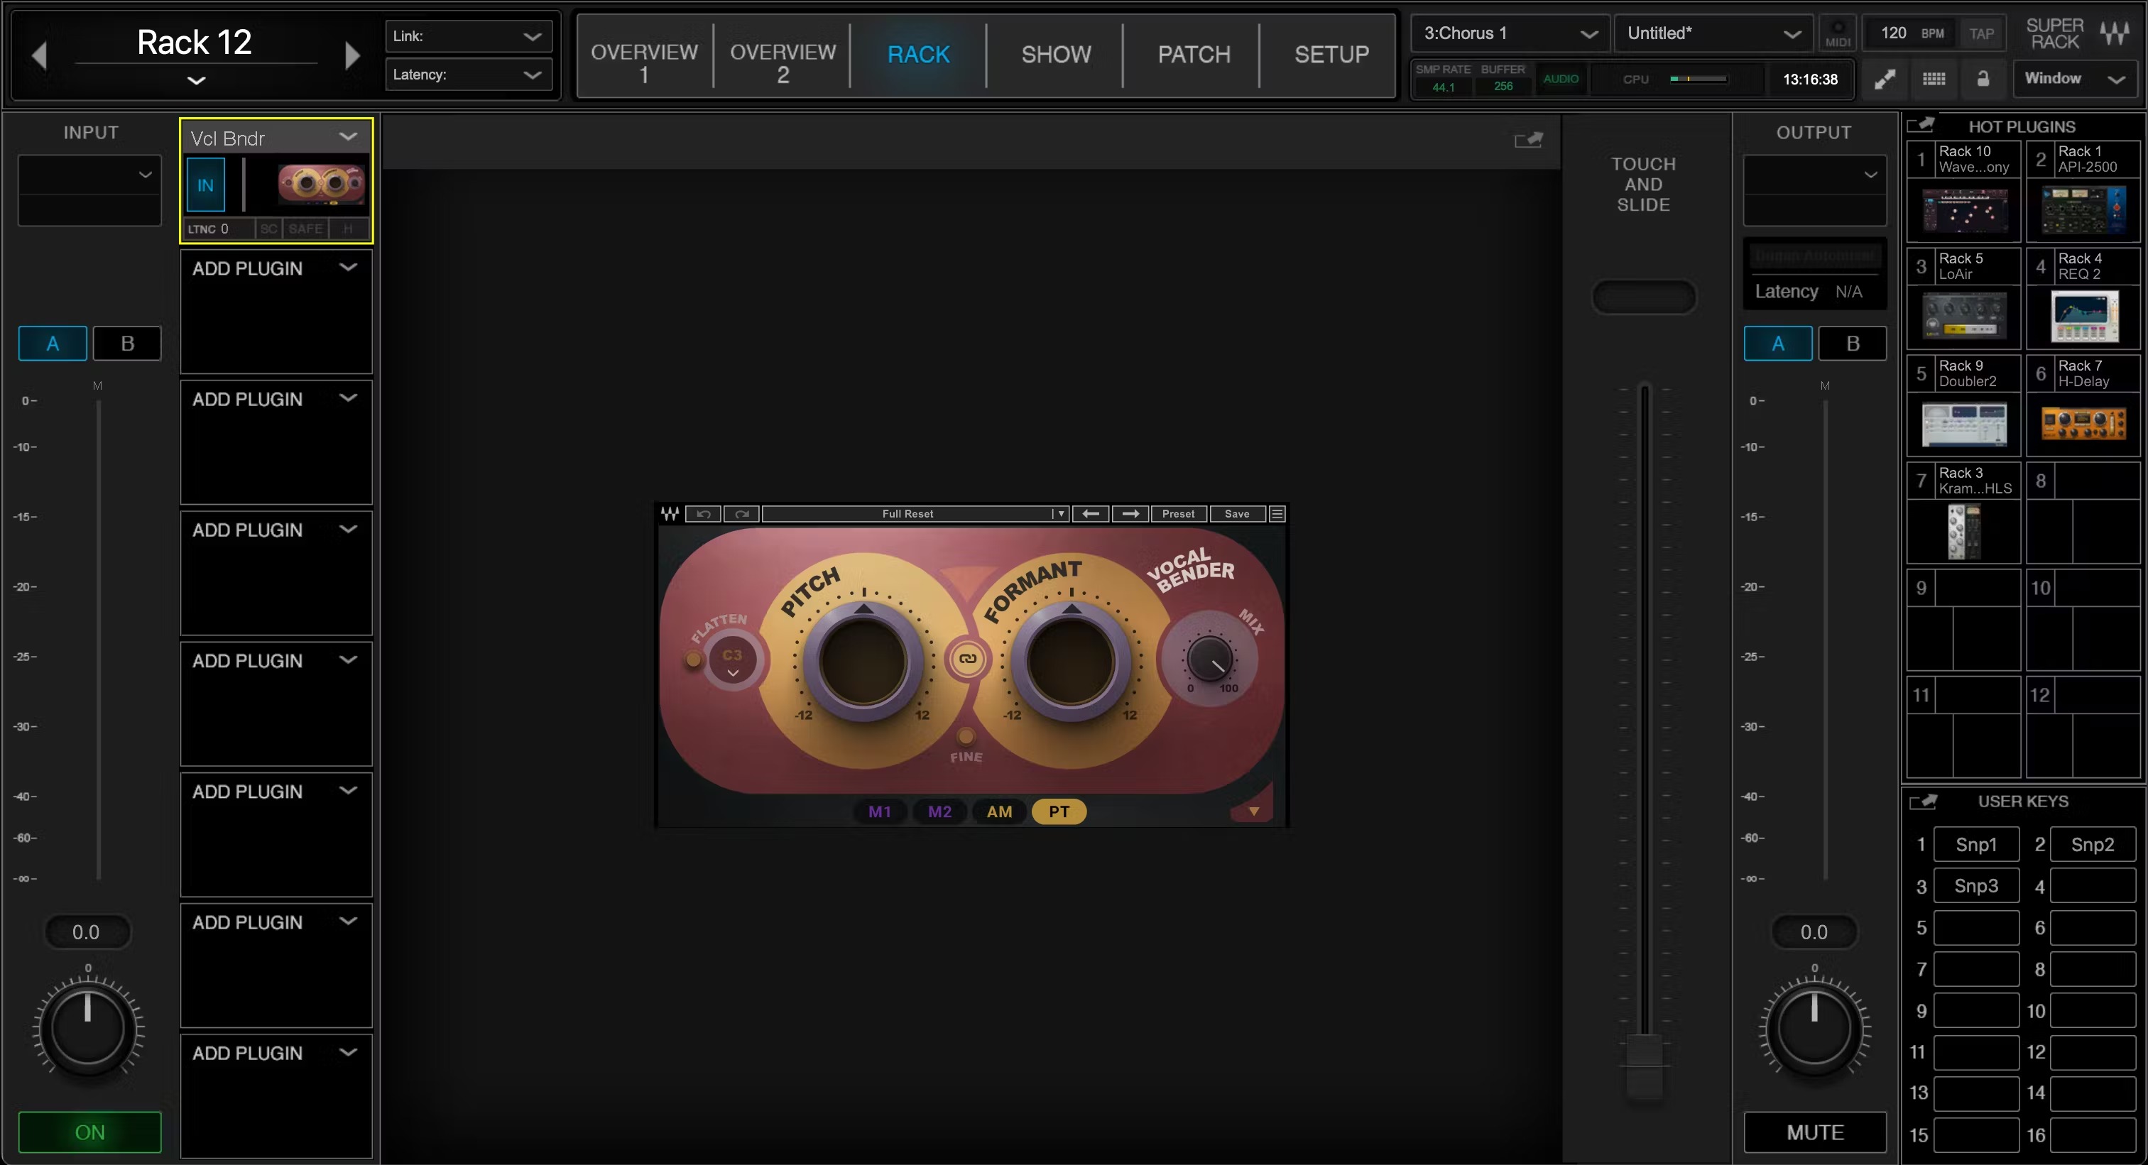Open the 3:Chorus 1 snapshot dropdown
The width and height of the screenshot is (2148, 1165).
(1509, 33)
